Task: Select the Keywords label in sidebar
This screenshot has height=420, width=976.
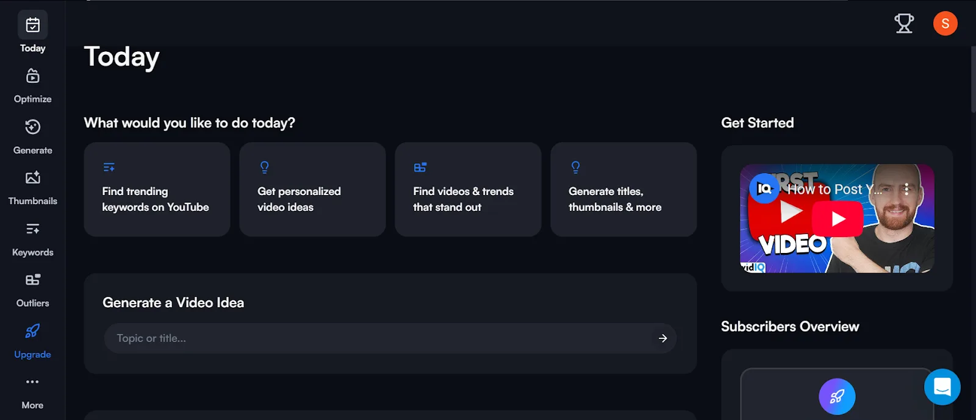Action: pos(33,252)
